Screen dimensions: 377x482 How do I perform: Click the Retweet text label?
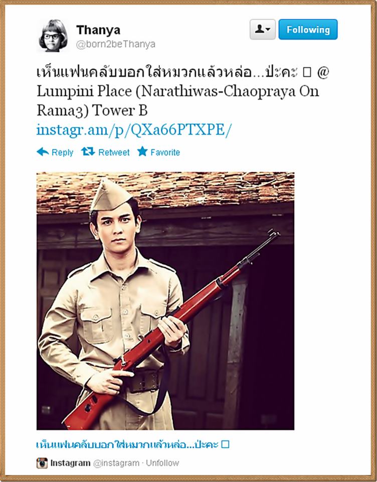click(114, 153)
